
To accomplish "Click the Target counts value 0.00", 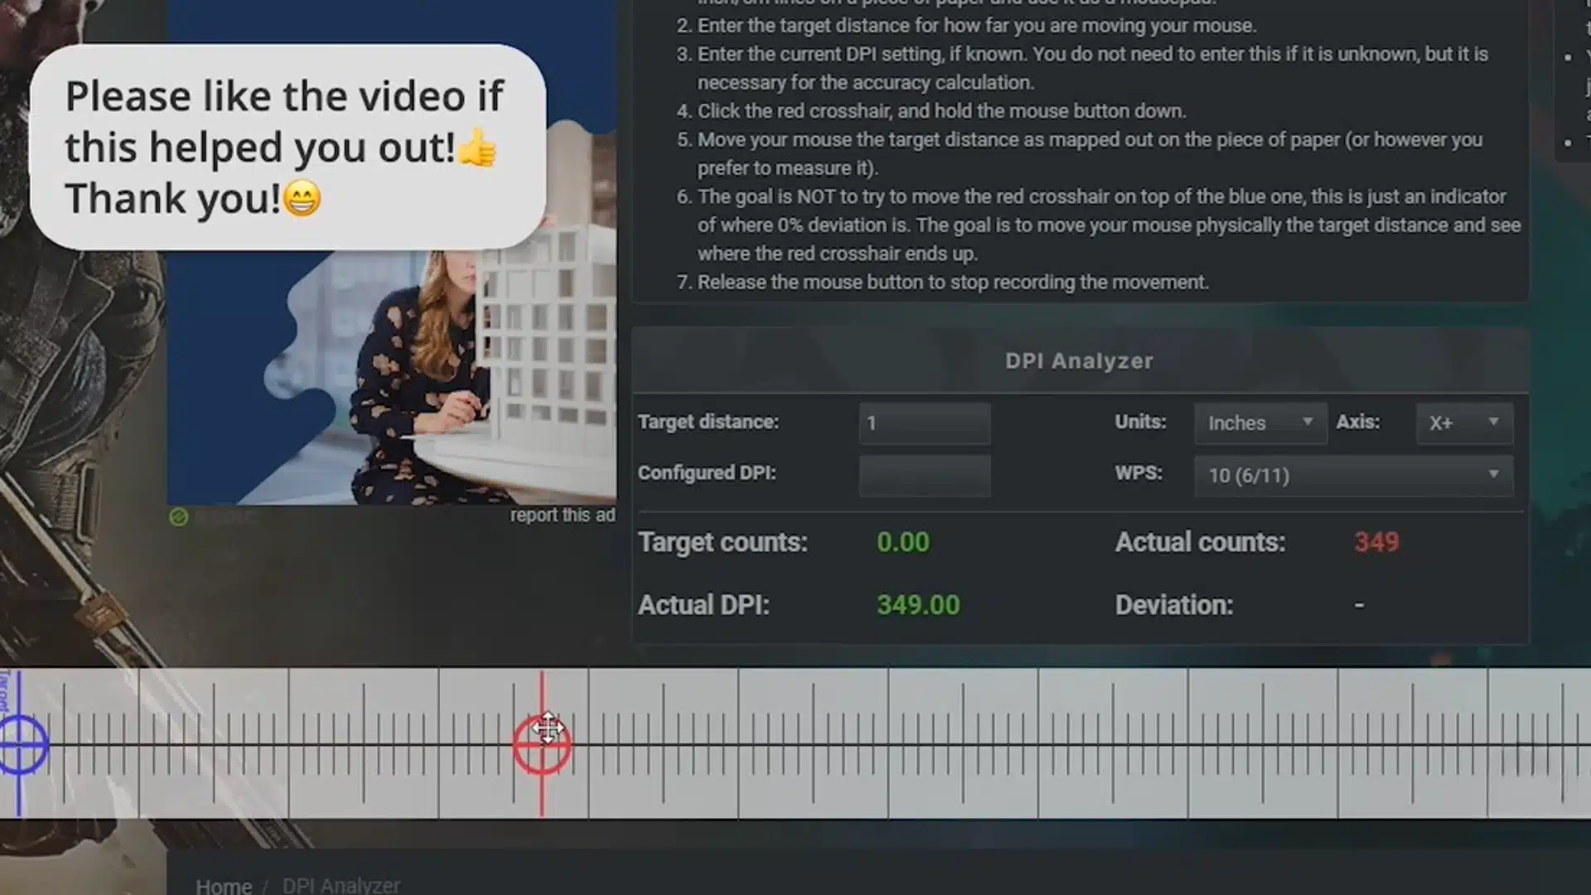I will (x=903, y=542).
